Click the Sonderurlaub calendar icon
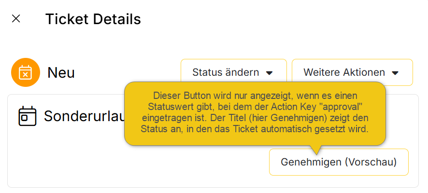Viewport: 428px width, 193px height. pyautogui.click(x=27, y=116)
